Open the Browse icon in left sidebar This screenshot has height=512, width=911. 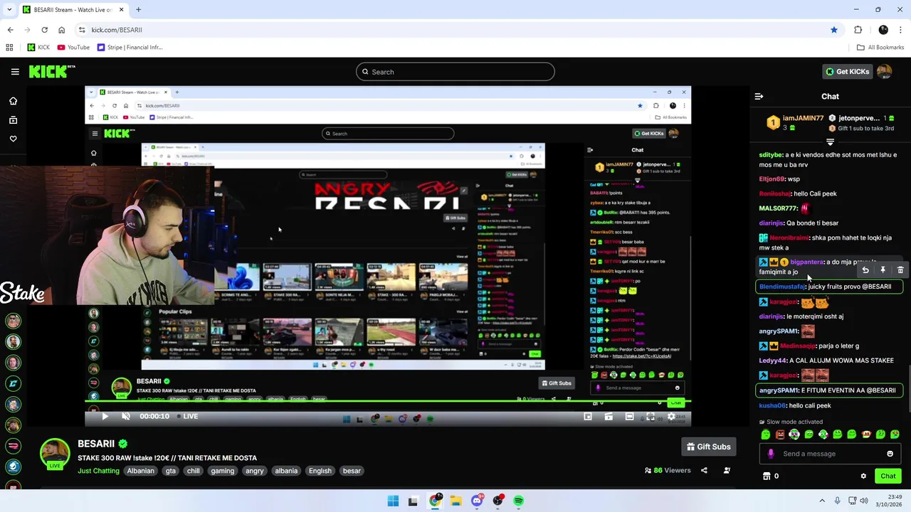(x=13, y=120)
